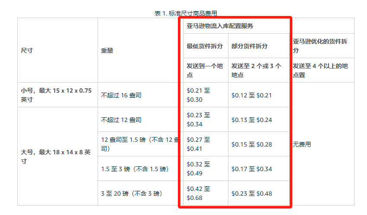This screenshot has width=367, height=215.
Task: Select the '重量' column header cell
Action: (x=140, y=50)
